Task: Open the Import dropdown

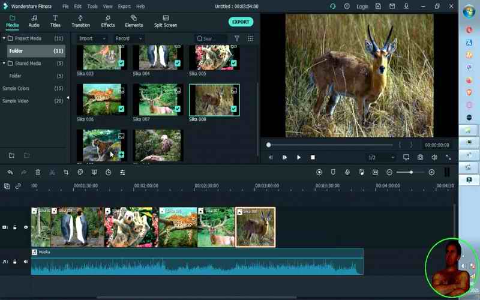Action: coord(92,38)
